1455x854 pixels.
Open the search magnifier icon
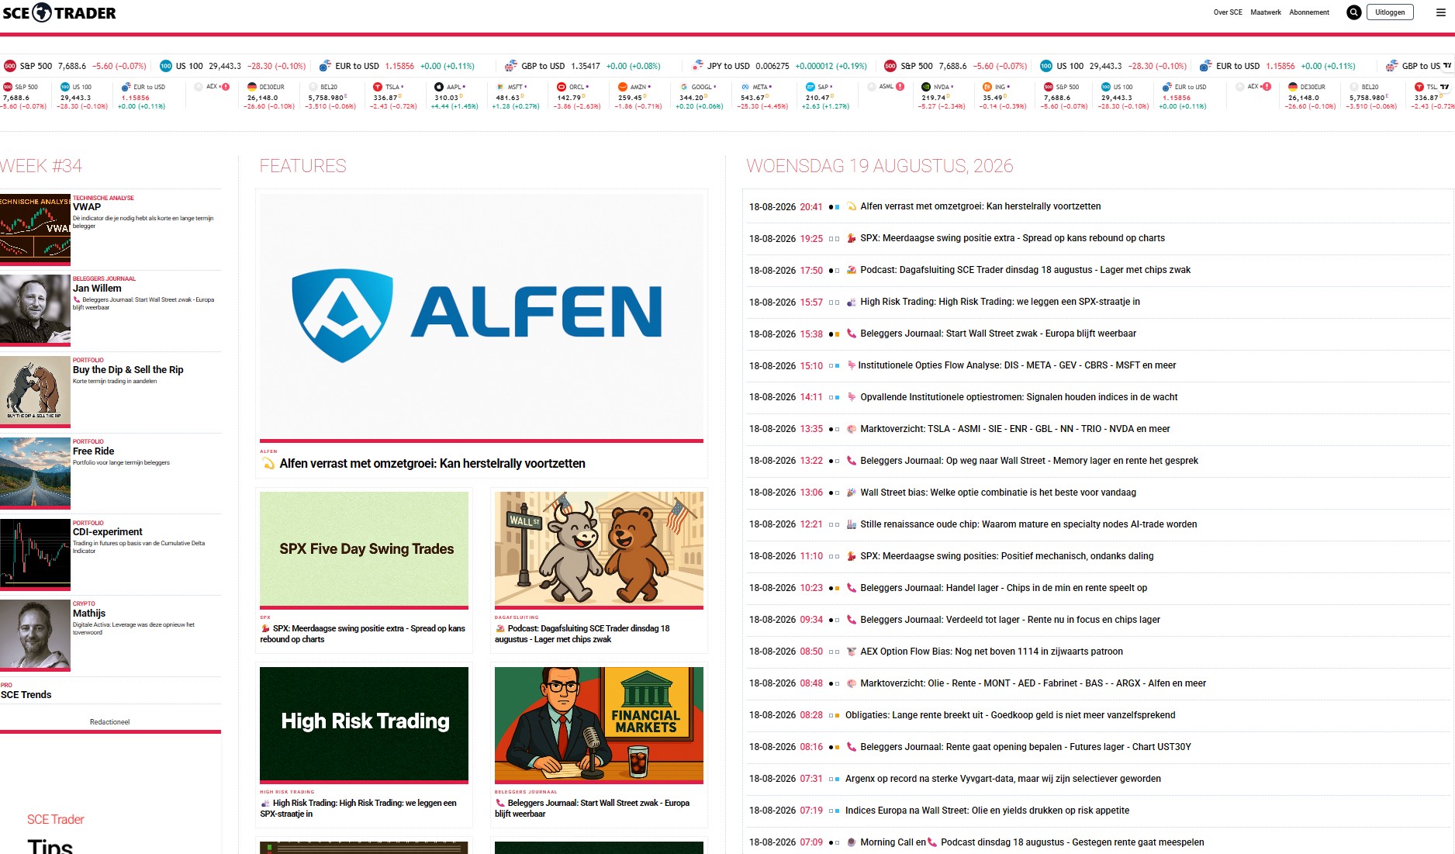click(x=1353, y=12)
